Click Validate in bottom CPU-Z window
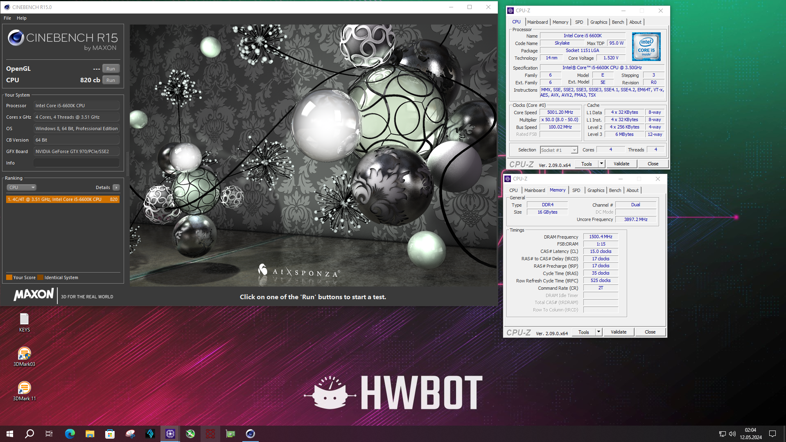Screen dimensions: 786x442 619,332
